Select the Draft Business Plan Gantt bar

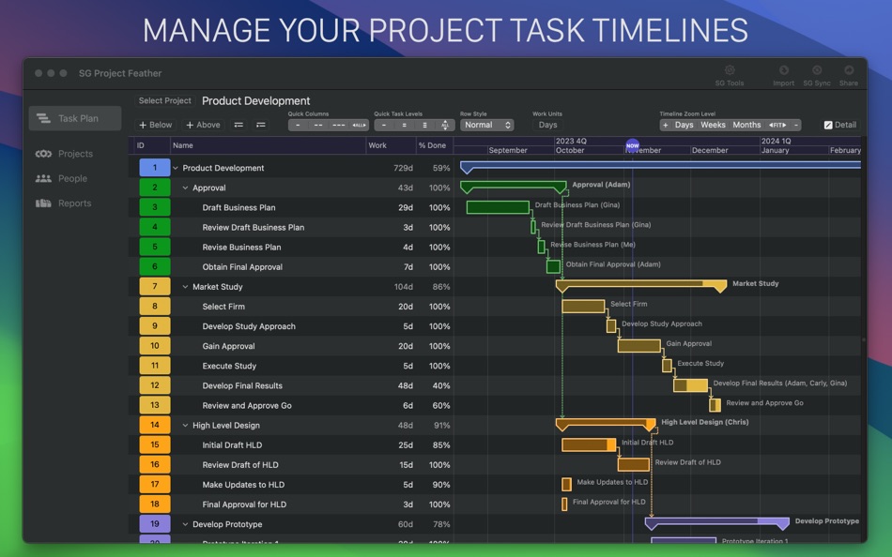point(498,207)
